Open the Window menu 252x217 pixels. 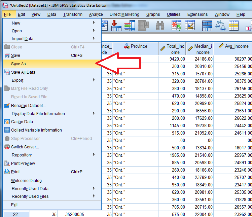222,14
